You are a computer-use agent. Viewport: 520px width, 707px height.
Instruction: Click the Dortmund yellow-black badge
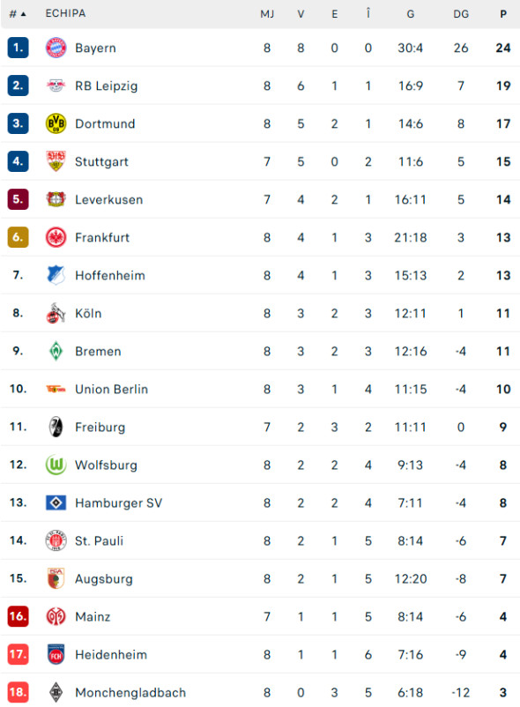pos(55,123)
